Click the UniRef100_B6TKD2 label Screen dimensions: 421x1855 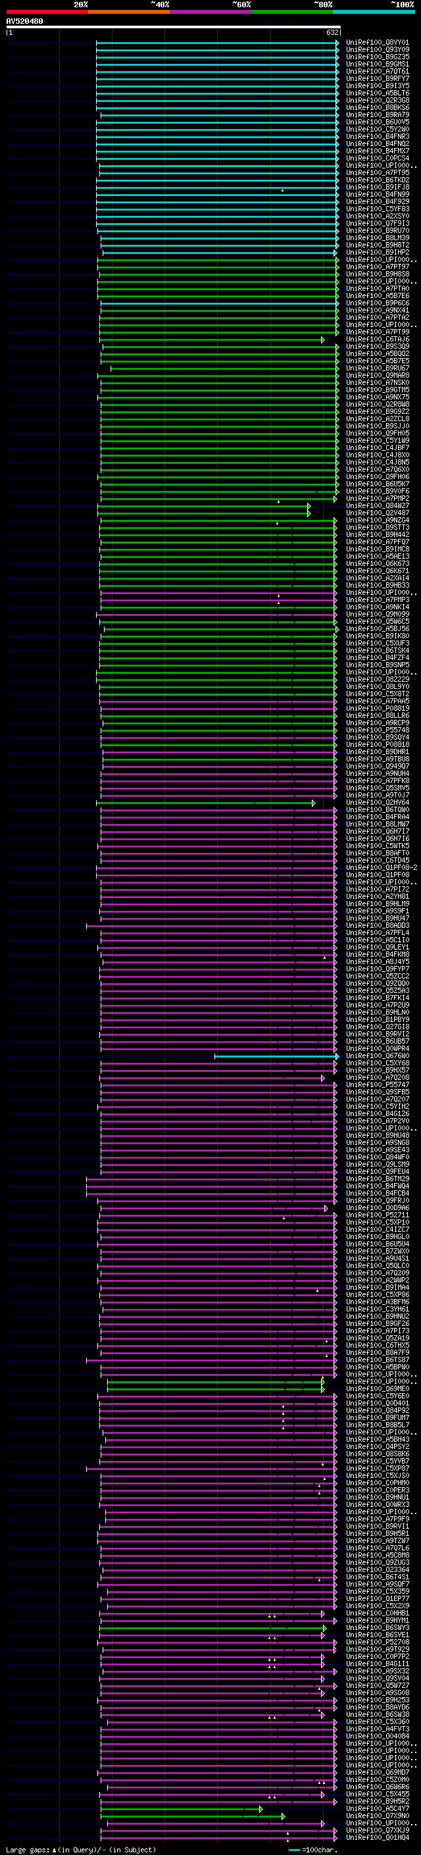(x=377, y=180)
